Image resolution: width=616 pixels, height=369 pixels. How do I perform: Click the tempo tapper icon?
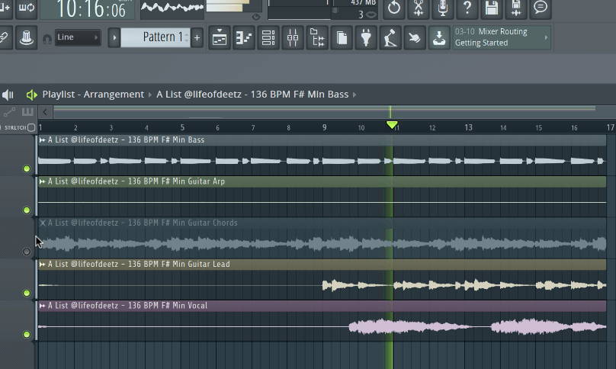coord(390,38)
